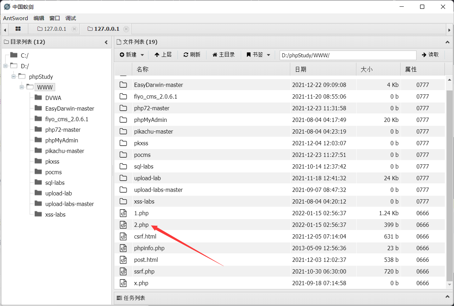
Task: Click folder icon of pocms in directory tree
Action: [38, 172]
